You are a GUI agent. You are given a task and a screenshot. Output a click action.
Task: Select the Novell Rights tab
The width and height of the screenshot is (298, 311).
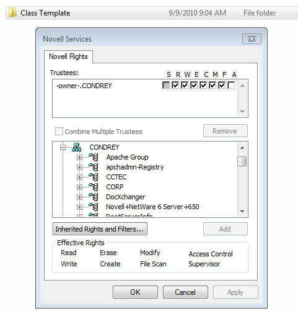tap(68, 56)
